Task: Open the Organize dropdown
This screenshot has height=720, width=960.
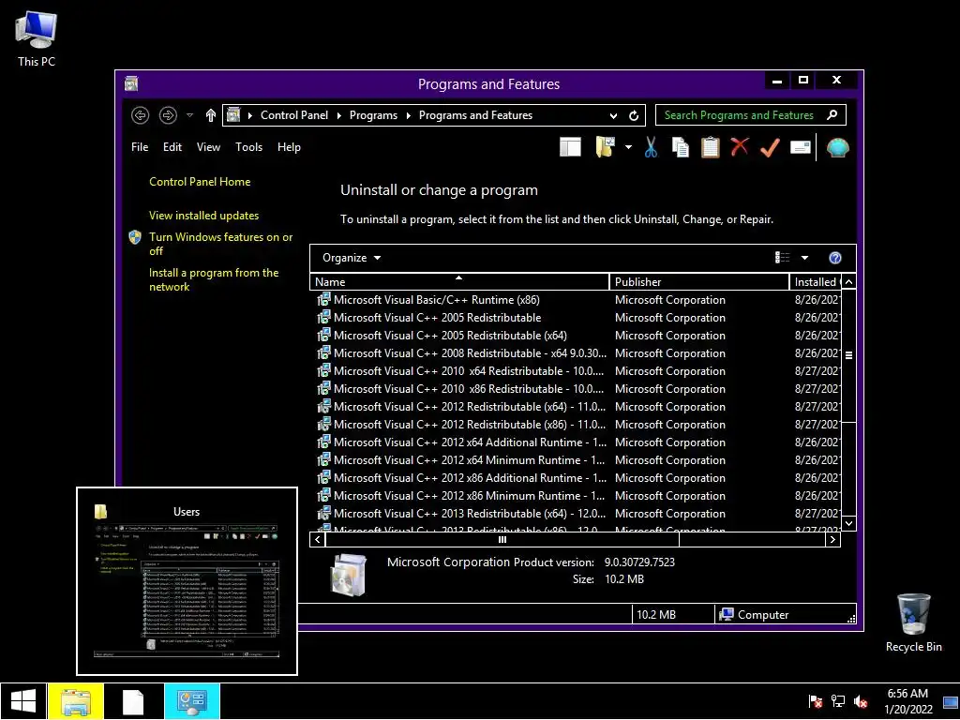Action: tap(352, 258)
